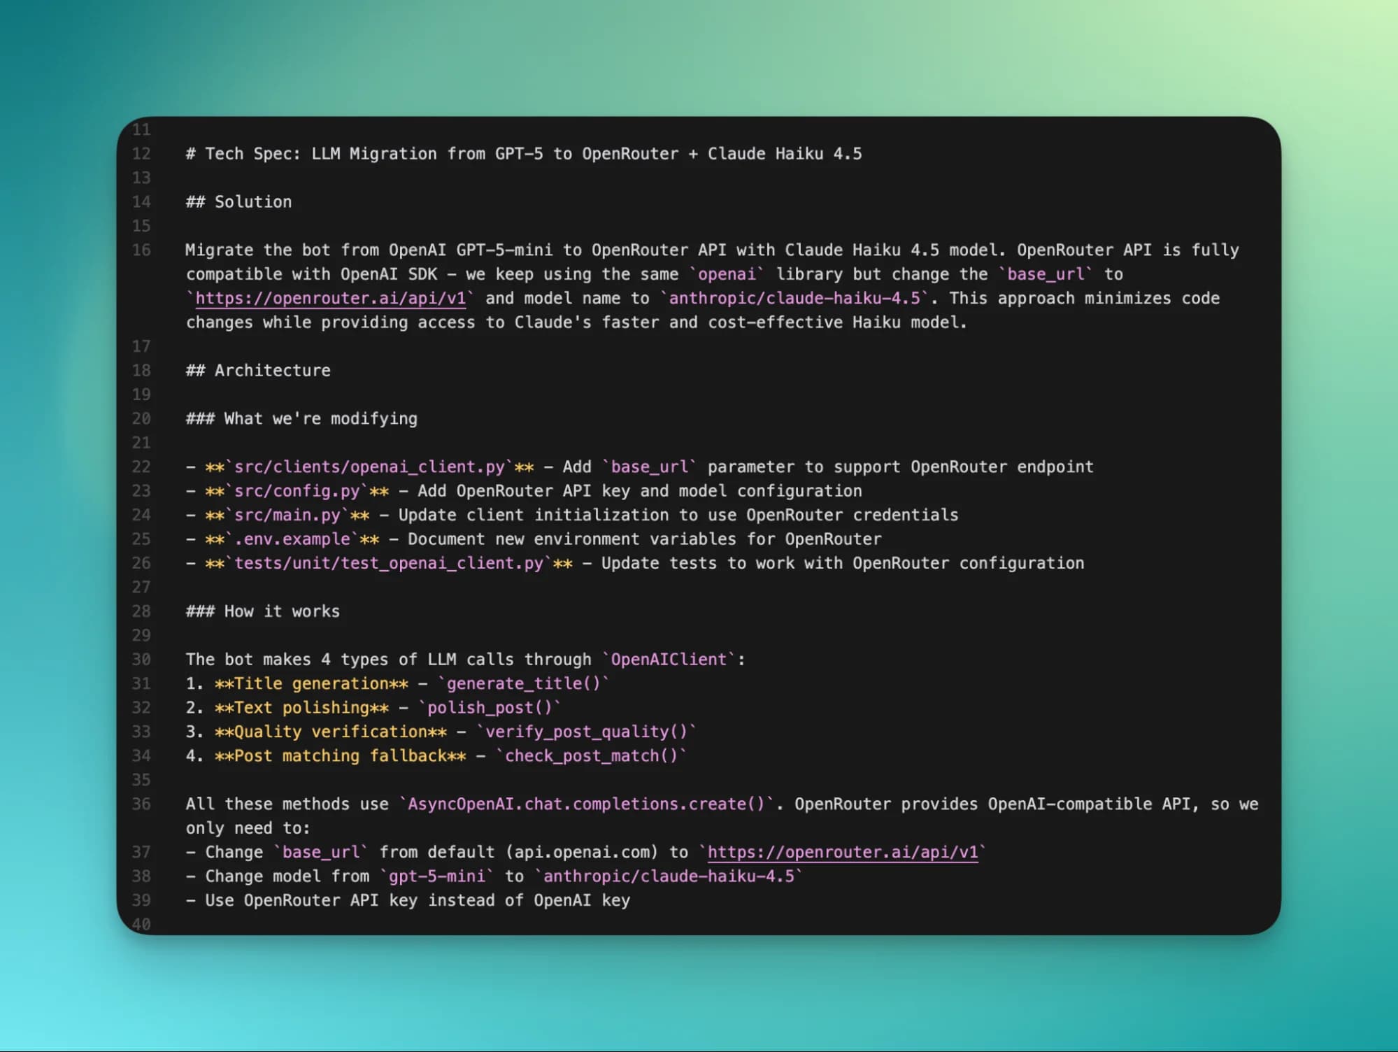Click the '# Tech Spec' heading title line

523,154
